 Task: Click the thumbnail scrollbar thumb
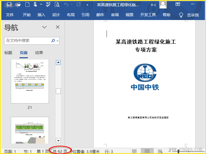58,91
